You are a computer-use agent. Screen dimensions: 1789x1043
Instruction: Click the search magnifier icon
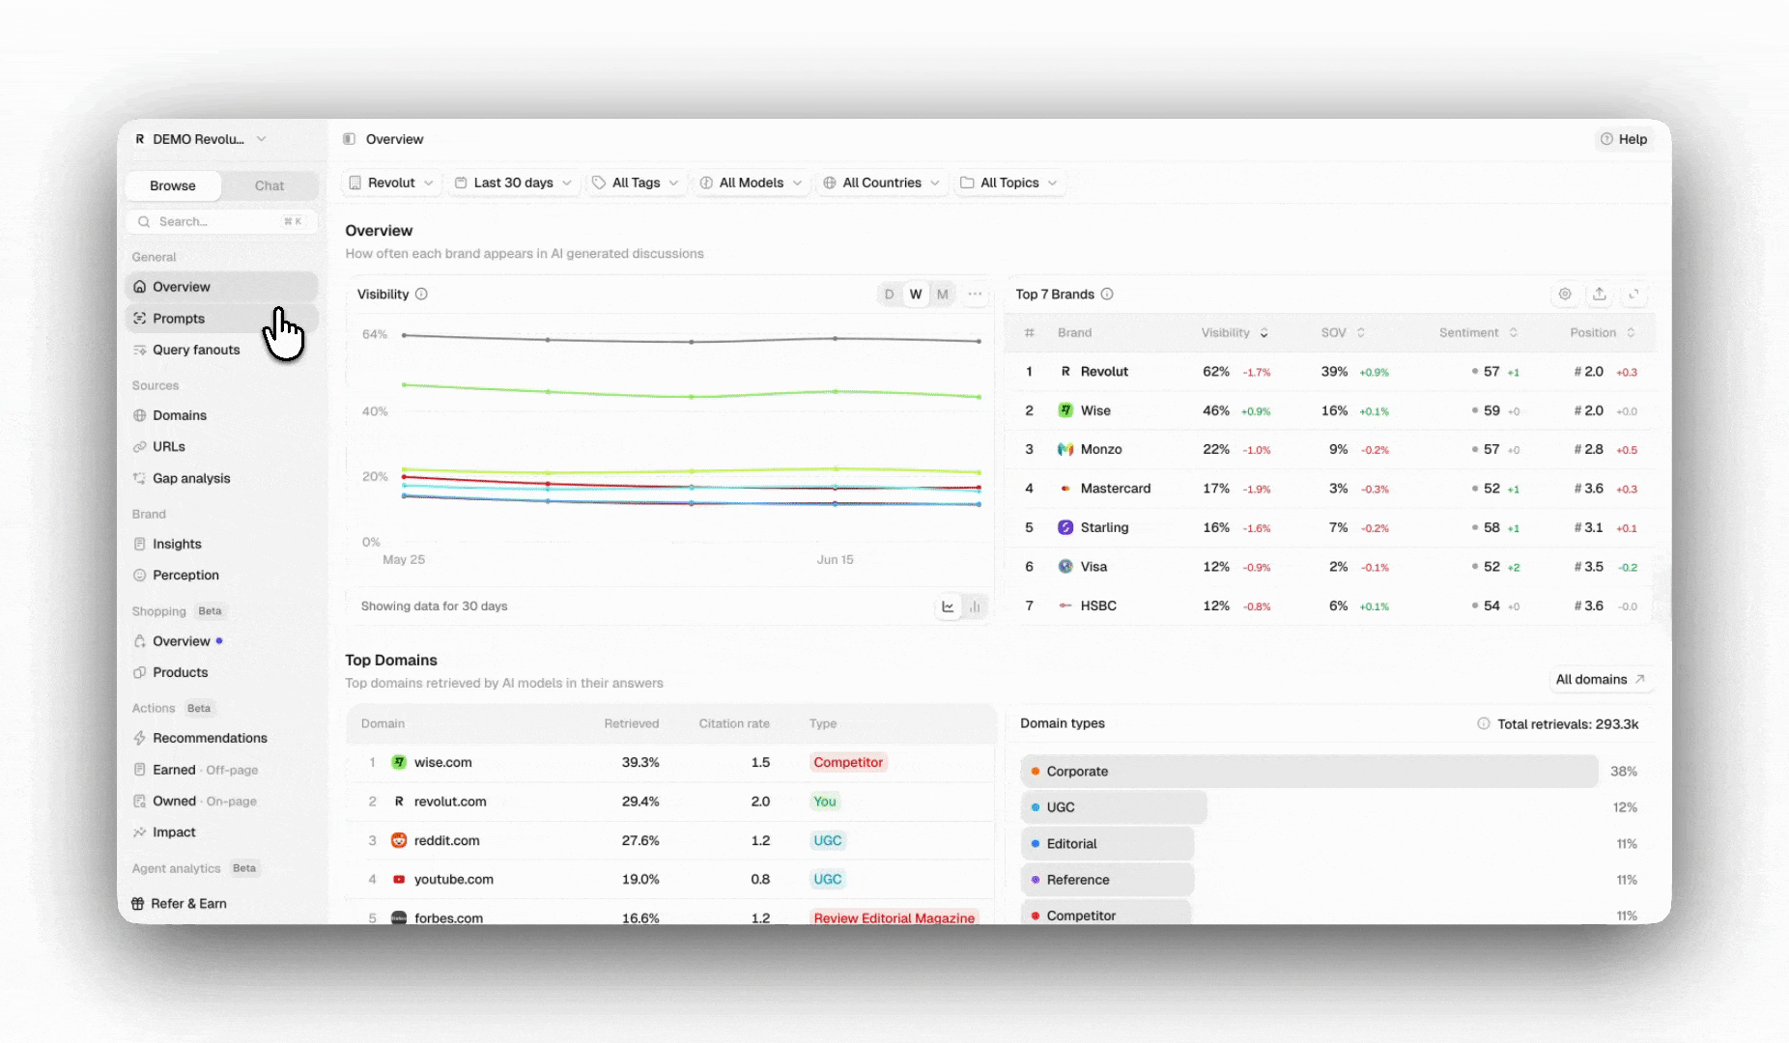144,222
